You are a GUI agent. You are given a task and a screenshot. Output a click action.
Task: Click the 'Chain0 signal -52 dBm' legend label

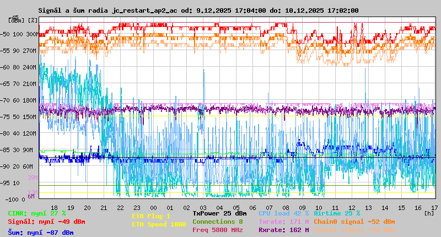pyautogui.click(x=354, y=222)
